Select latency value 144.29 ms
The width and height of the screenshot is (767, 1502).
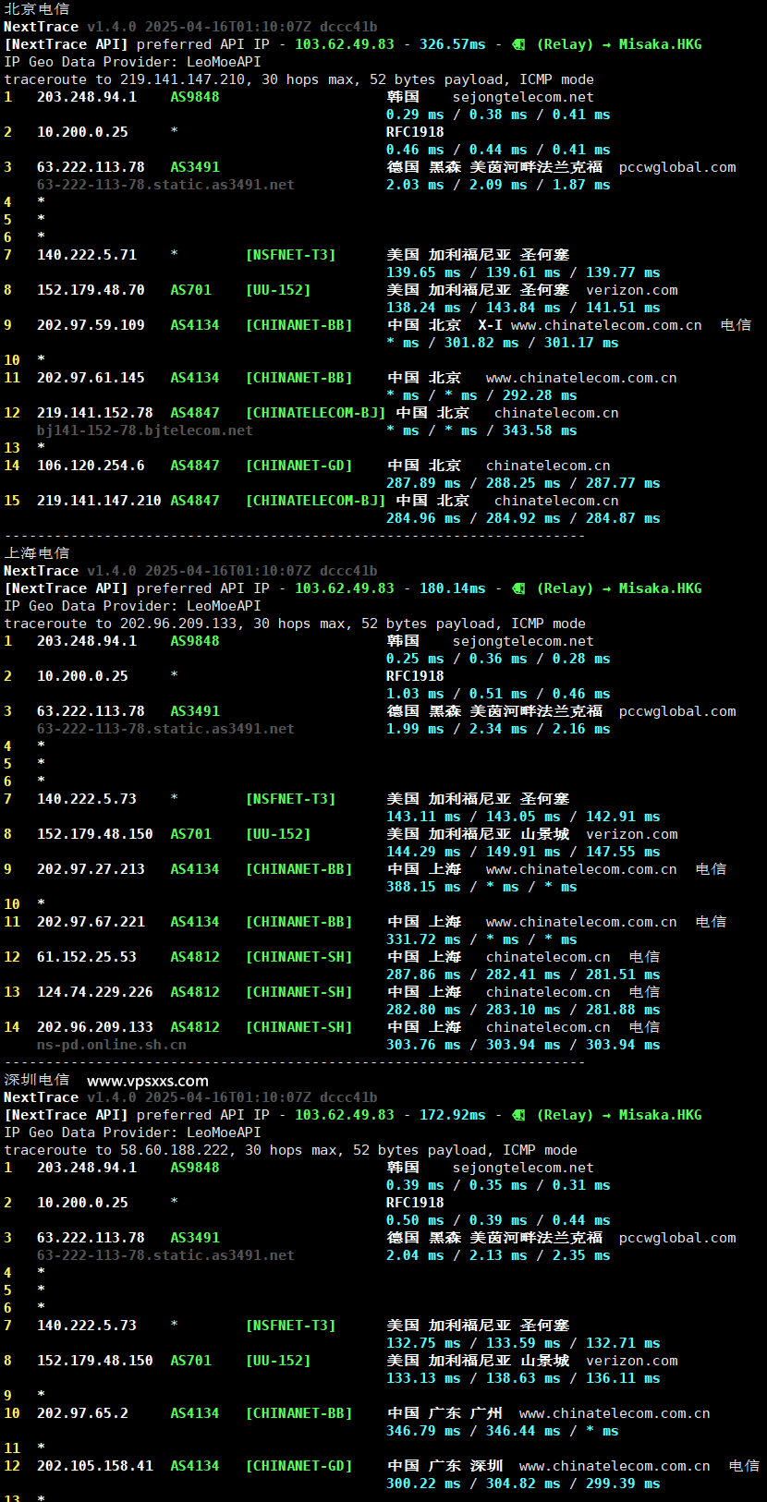click(423, 852)
